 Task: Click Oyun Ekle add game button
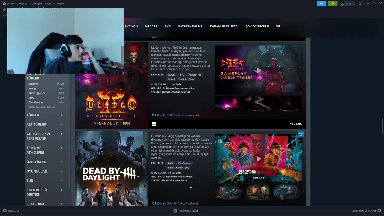point(11,211)
